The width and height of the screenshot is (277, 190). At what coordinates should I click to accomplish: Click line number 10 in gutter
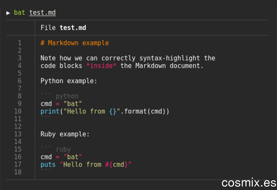[x=18, y=111]
